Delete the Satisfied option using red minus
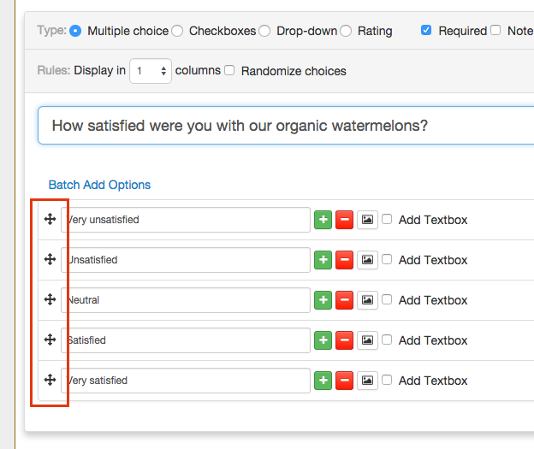 click(x=344, y=340)
